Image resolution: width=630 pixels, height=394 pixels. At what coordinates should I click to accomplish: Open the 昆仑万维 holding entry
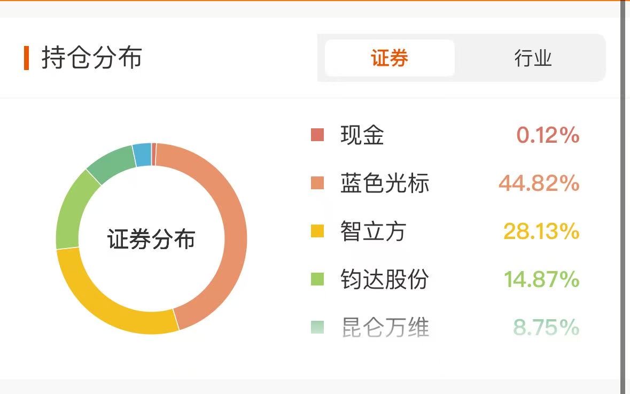pyautogui.click(x=385, y=327)
